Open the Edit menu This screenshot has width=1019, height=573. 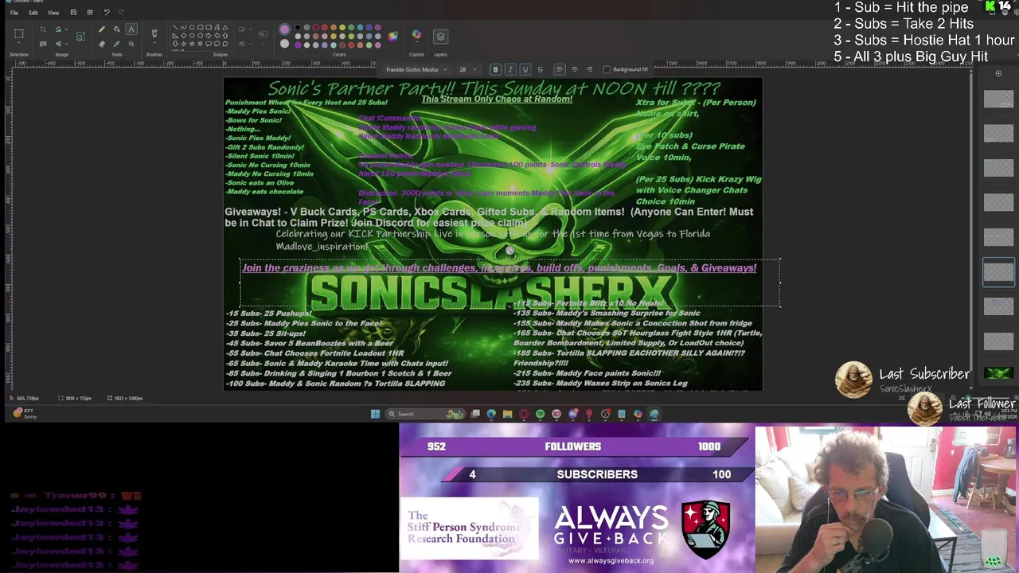[33, 13]
